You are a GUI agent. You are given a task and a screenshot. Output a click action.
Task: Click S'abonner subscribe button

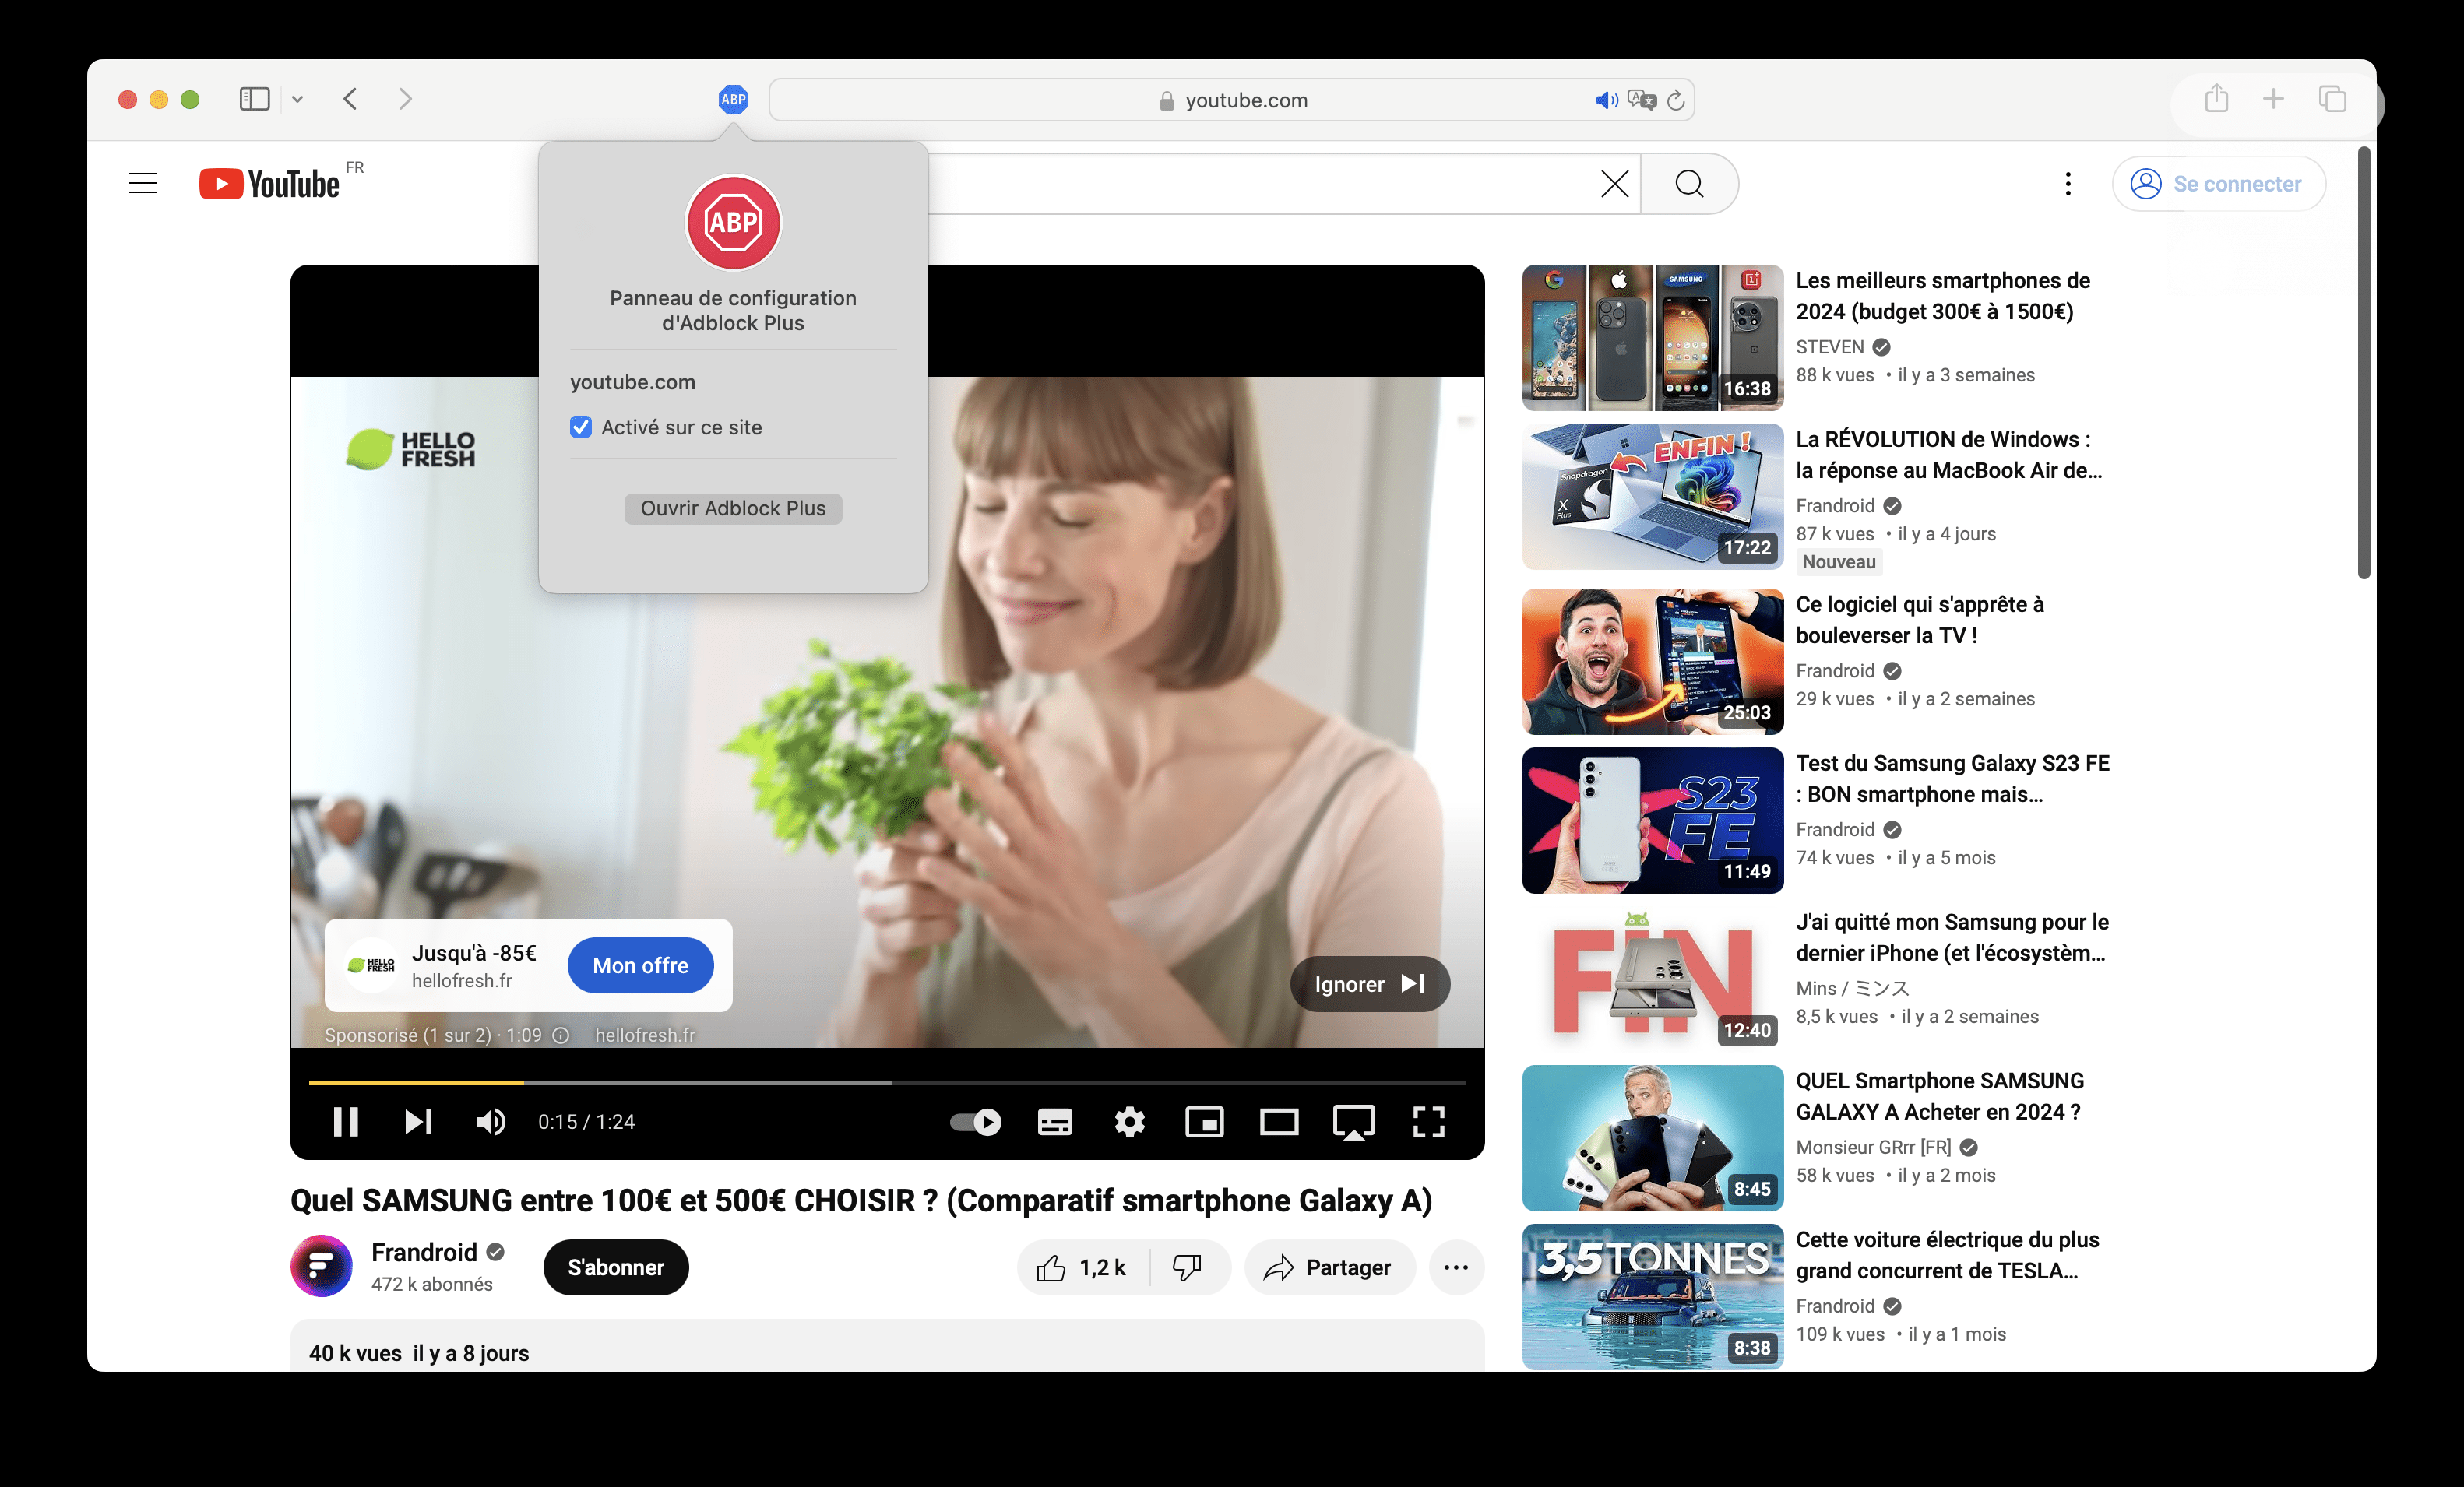(x=616, y=1267)
